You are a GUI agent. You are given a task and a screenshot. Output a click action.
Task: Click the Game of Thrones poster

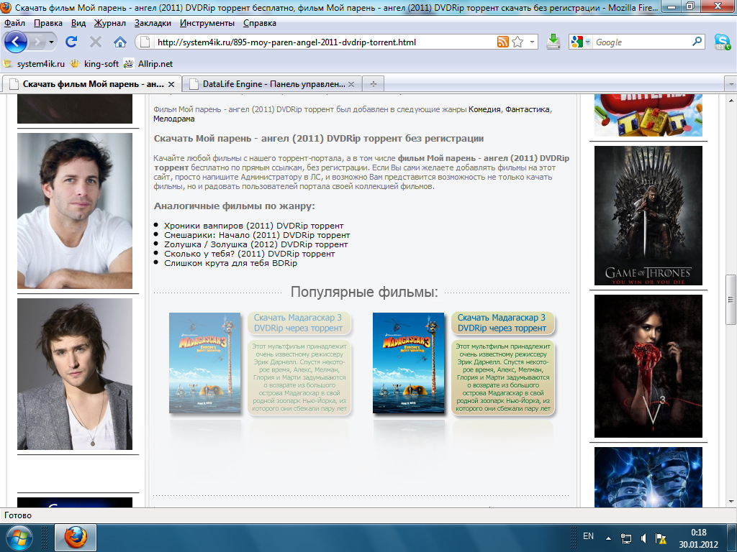click(648, 216)
